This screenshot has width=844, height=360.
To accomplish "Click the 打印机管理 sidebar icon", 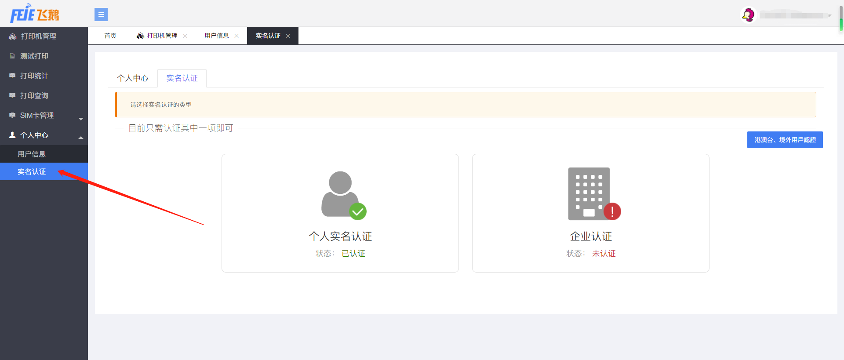I will [13, 36].
